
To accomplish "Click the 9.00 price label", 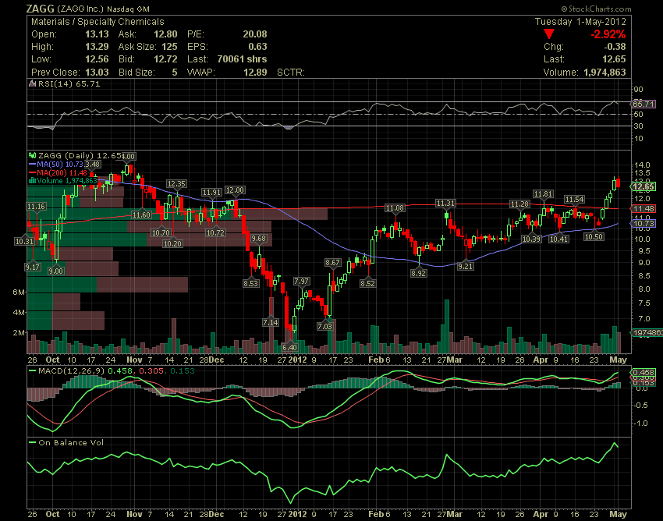I will coord(56,271).
